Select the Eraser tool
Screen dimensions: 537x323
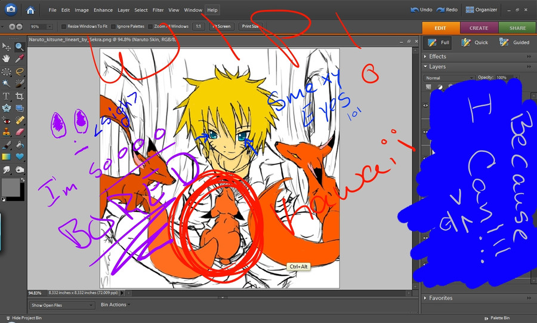point(20,132)
